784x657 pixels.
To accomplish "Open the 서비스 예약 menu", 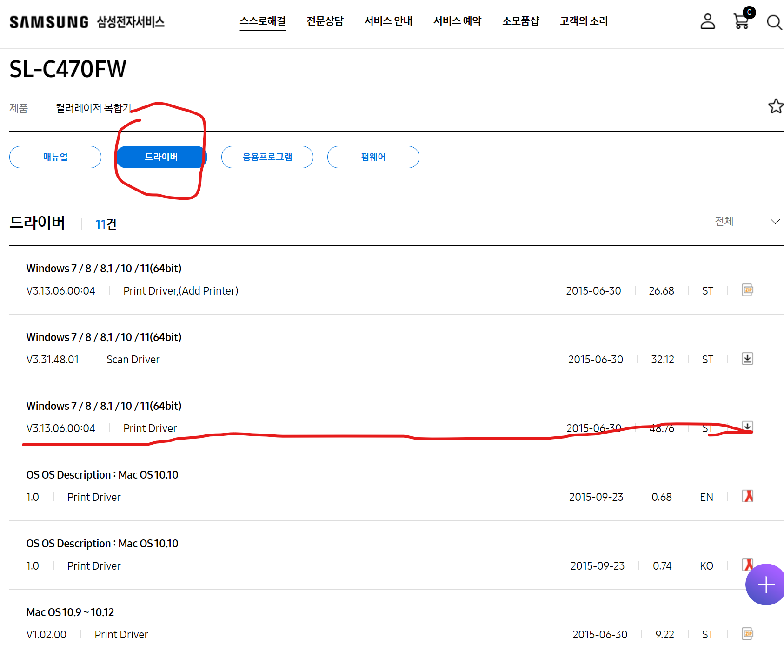I will click(x=457, y=21).
